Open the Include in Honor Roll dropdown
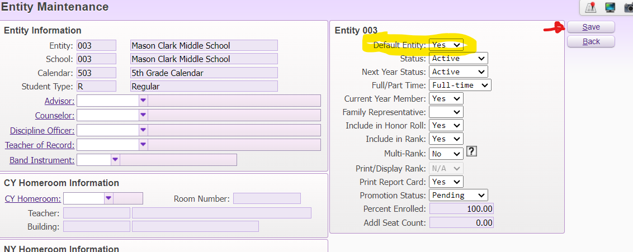The image size is (633, 252). pos(446,125)
